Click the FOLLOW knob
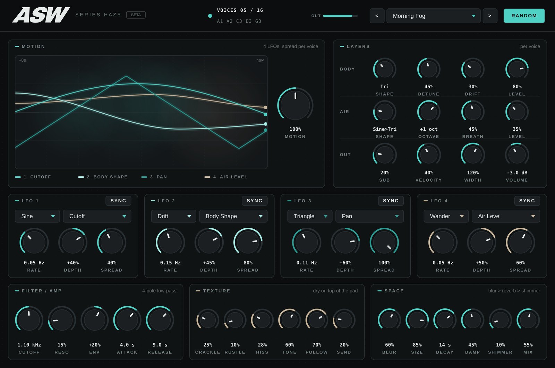Viewport: 555px width, 368px height. pos(317,320)
